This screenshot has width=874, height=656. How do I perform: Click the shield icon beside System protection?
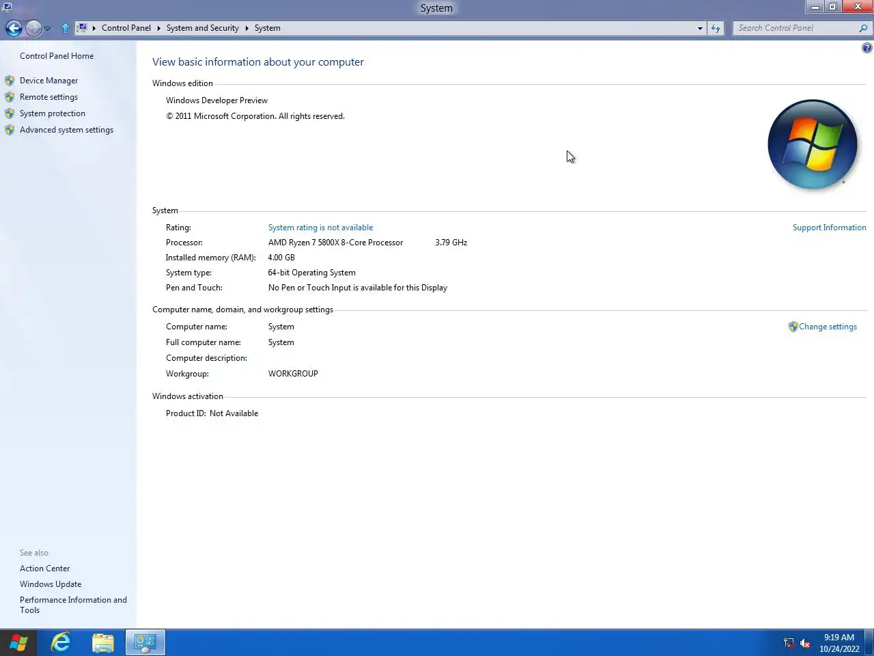click(10, 113)
